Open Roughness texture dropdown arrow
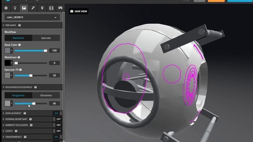This screenshot has height=142, width=253. click(11, 103)
